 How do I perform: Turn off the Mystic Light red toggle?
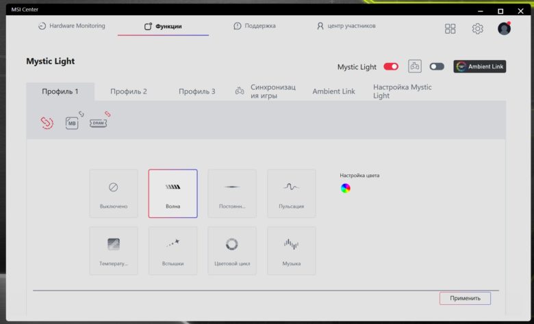(x=391, y=66)
